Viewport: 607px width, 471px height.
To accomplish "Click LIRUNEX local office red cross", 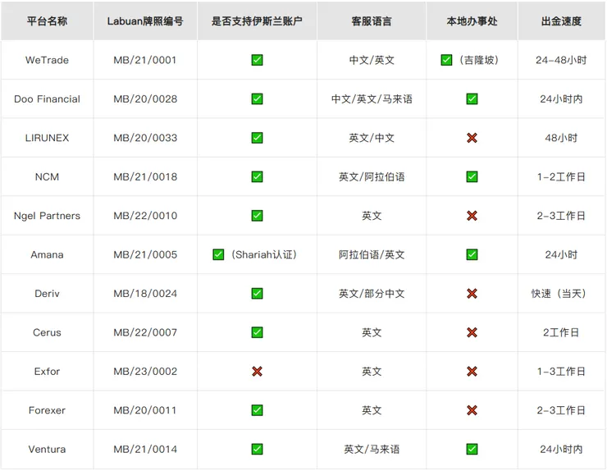I will tap(472, 138).
